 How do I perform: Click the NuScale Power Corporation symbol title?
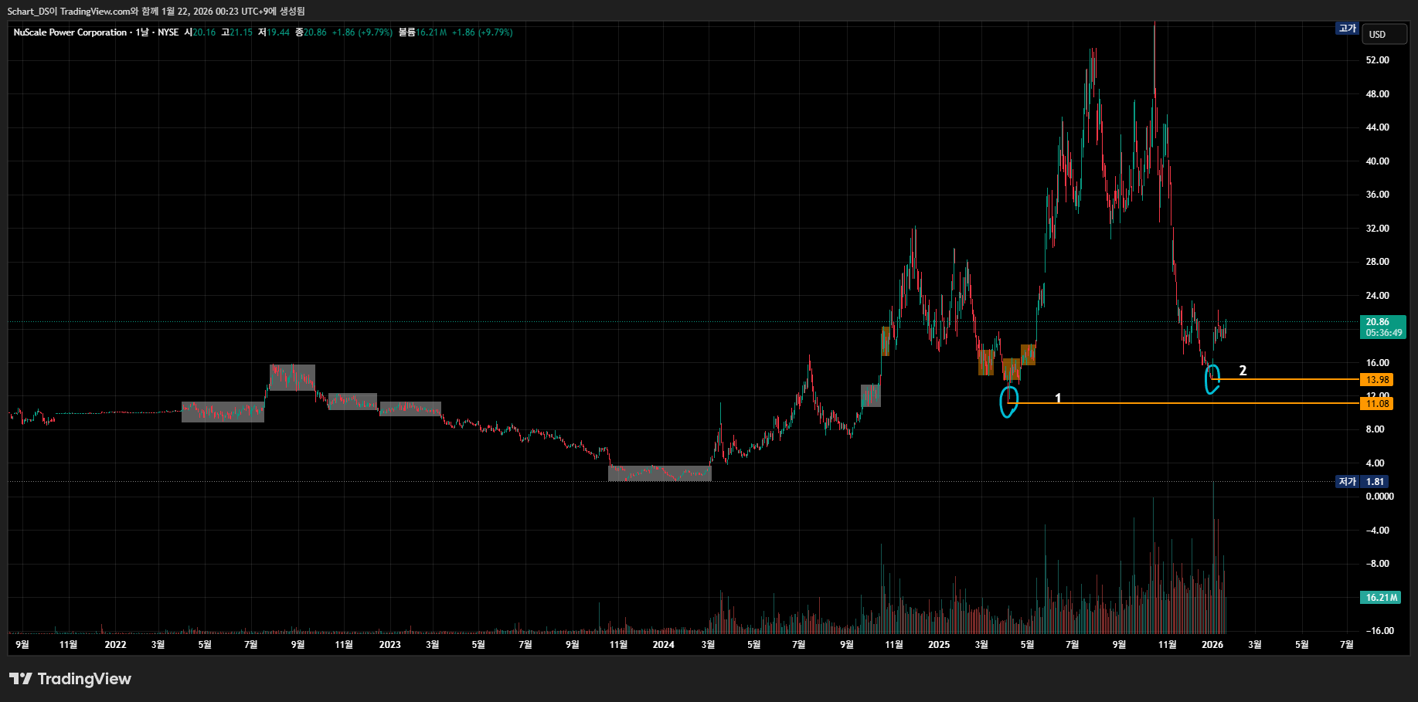[x=70, y=32]
